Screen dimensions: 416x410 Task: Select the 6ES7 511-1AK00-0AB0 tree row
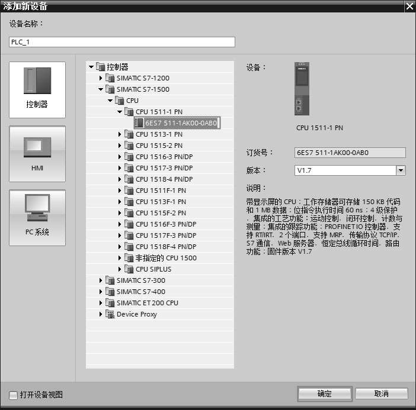[177, 123]
